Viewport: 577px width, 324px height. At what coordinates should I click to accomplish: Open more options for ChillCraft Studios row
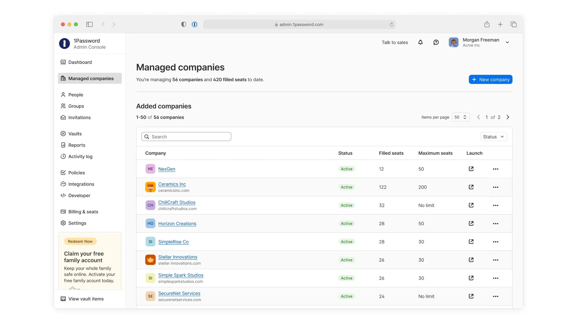(496, 205)
